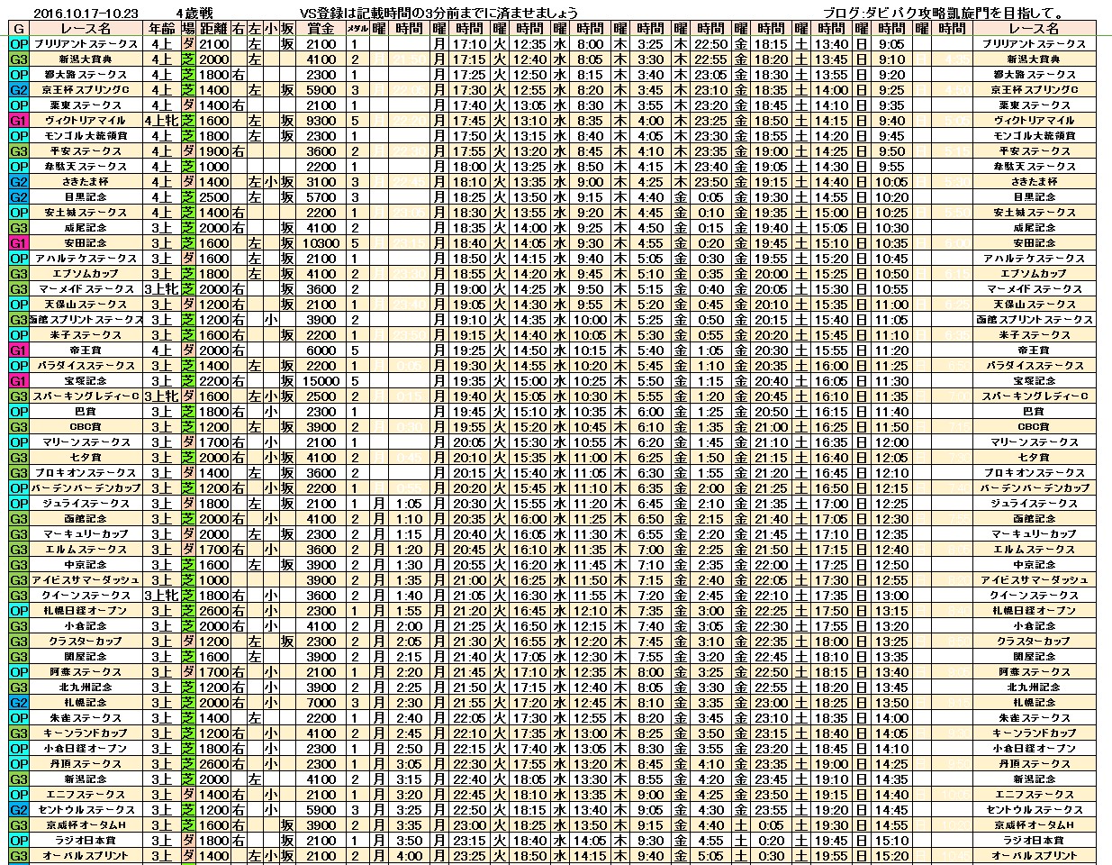Click distance 1900 in 平安ステークス row
Viewport: 1112px width, 865px height.
[x=213, y=150]
